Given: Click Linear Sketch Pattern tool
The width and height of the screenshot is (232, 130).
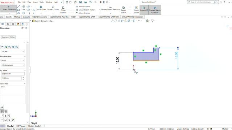Looking at the screenshot, I should [x=86, y=10].
